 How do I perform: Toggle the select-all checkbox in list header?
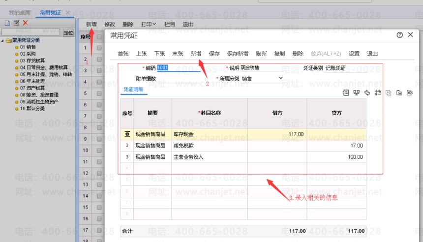pyautogui.click(x=99, y=36)
